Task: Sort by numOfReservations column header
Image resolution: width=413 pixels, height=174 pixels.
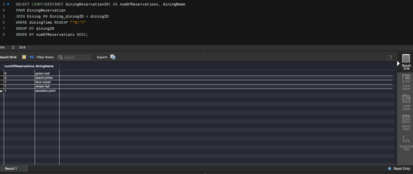Action: (19, 66)
